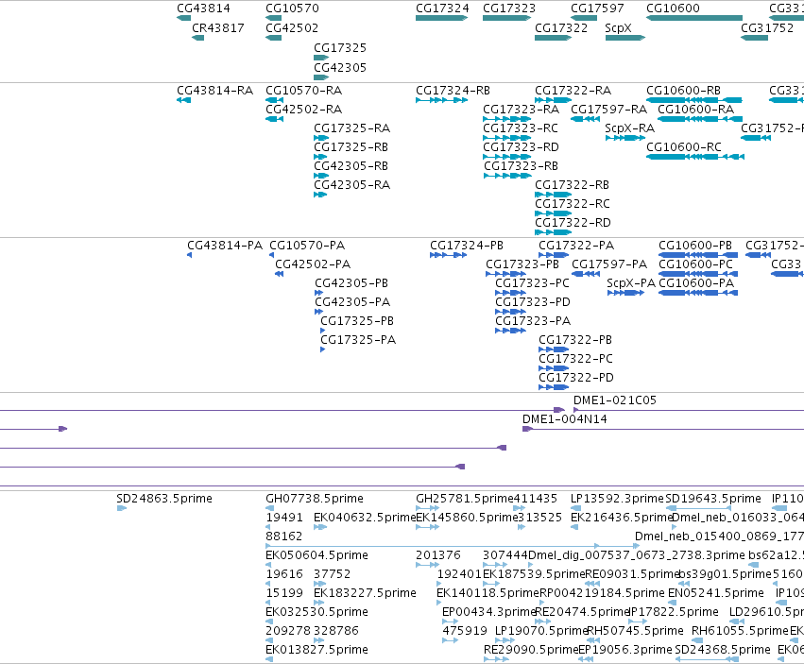Select EST EK183227.5prime

(365, 593)
